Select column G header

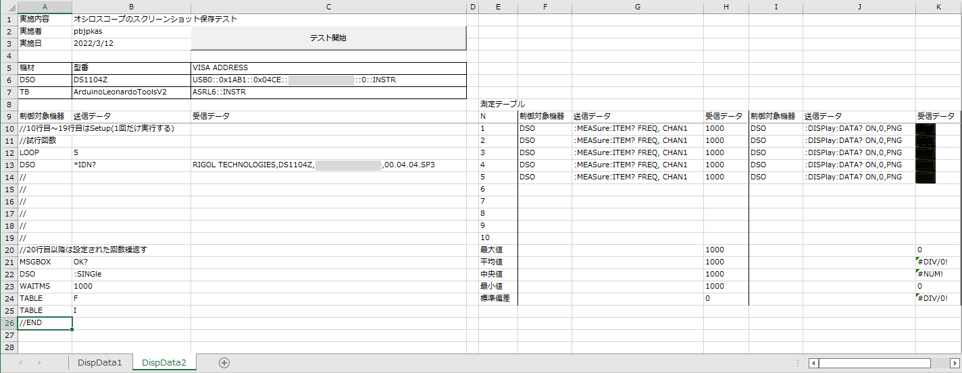[x=638, y=7]
